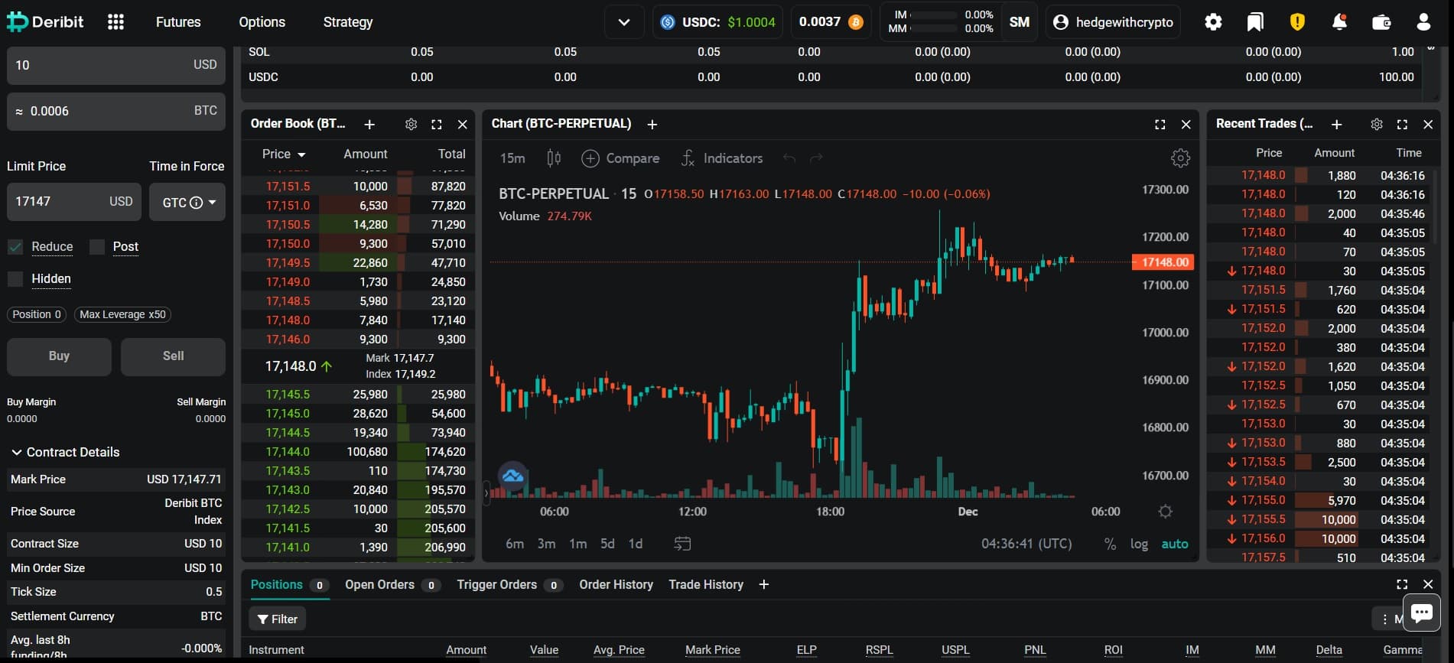Click the Max Leverage x50 badge

[122, 314]
